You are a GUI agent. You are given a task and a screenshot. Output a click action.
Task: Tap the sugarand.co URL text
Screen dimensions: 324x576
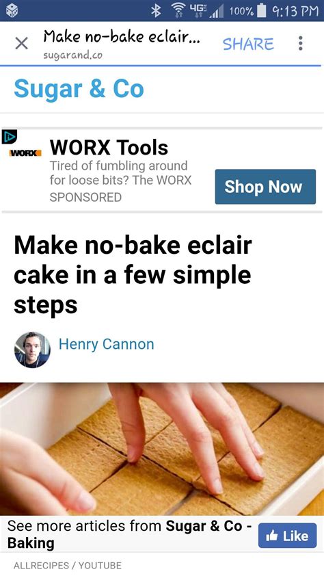pyautogui.click(x=72, y=55)
